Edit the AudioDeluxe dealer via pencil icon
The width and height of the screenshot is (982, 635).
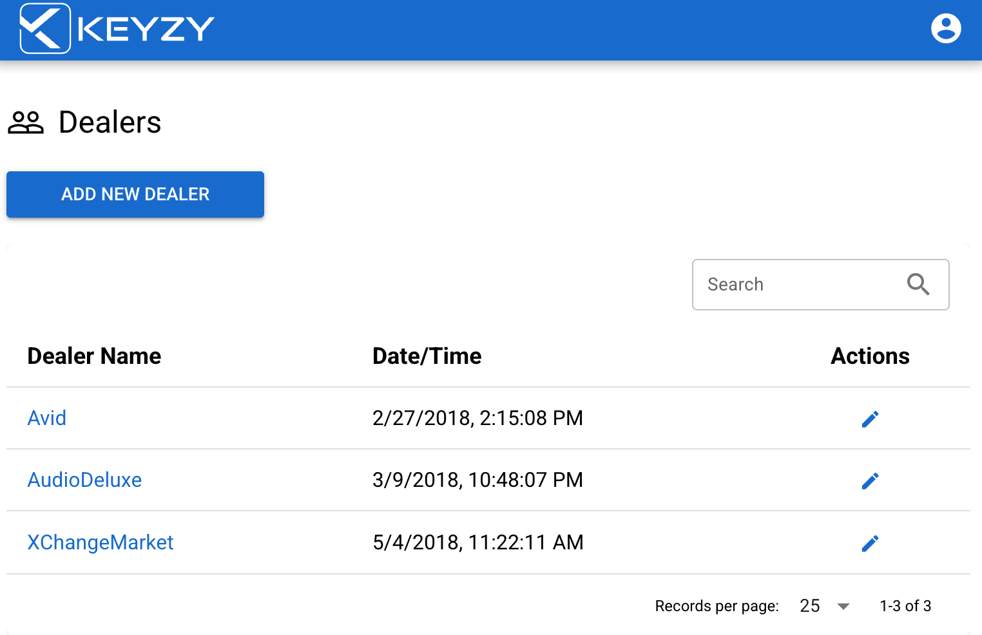pyautogui.click(x=869, y=481)
